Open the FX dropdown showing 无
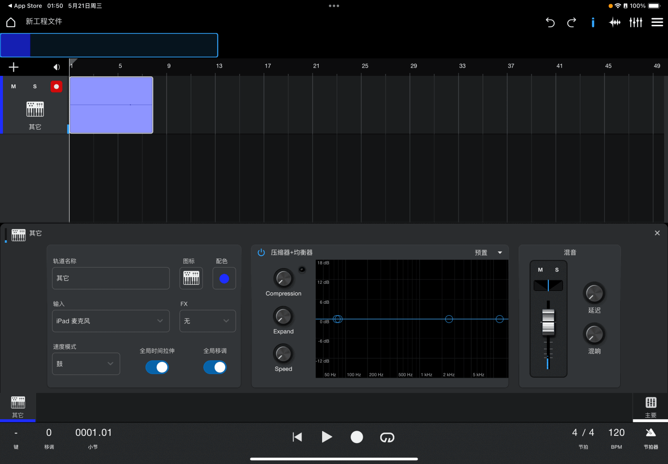The image size is (668, 464). (x=208, y=321)
